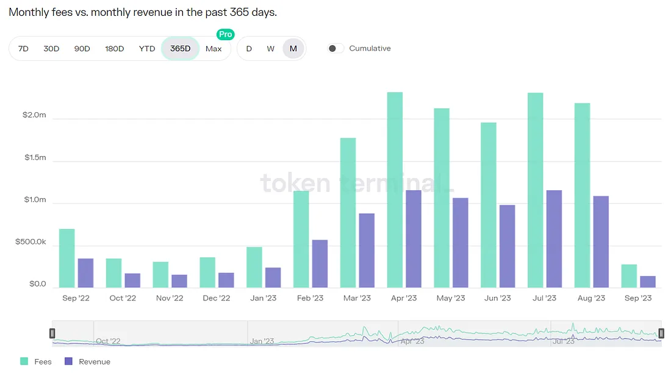Grab the left range slider handle
This screenshot has width=671, height=373.
(52, 333)
